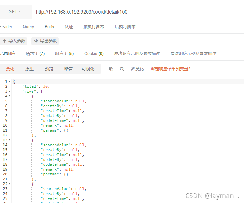
Task: Open the 响应头 (5) tab
Action: (64, 54)
